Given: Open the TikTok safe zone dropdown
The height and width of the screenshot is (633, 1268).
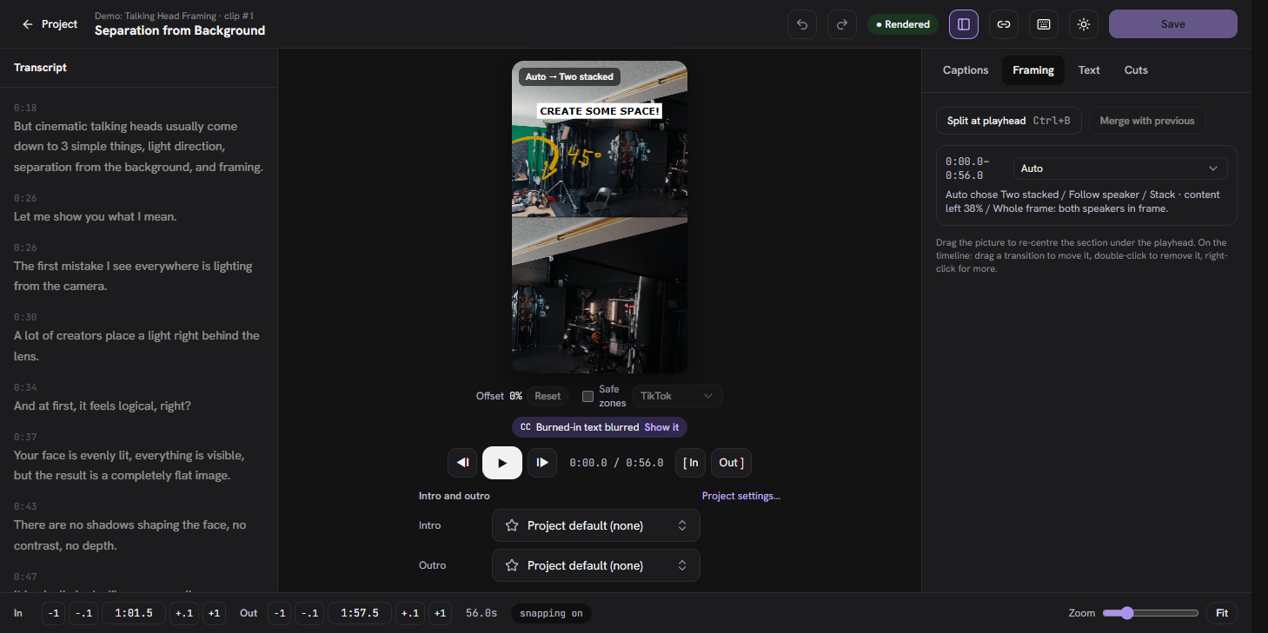Looking at the screenshot, I should point(677,396).
